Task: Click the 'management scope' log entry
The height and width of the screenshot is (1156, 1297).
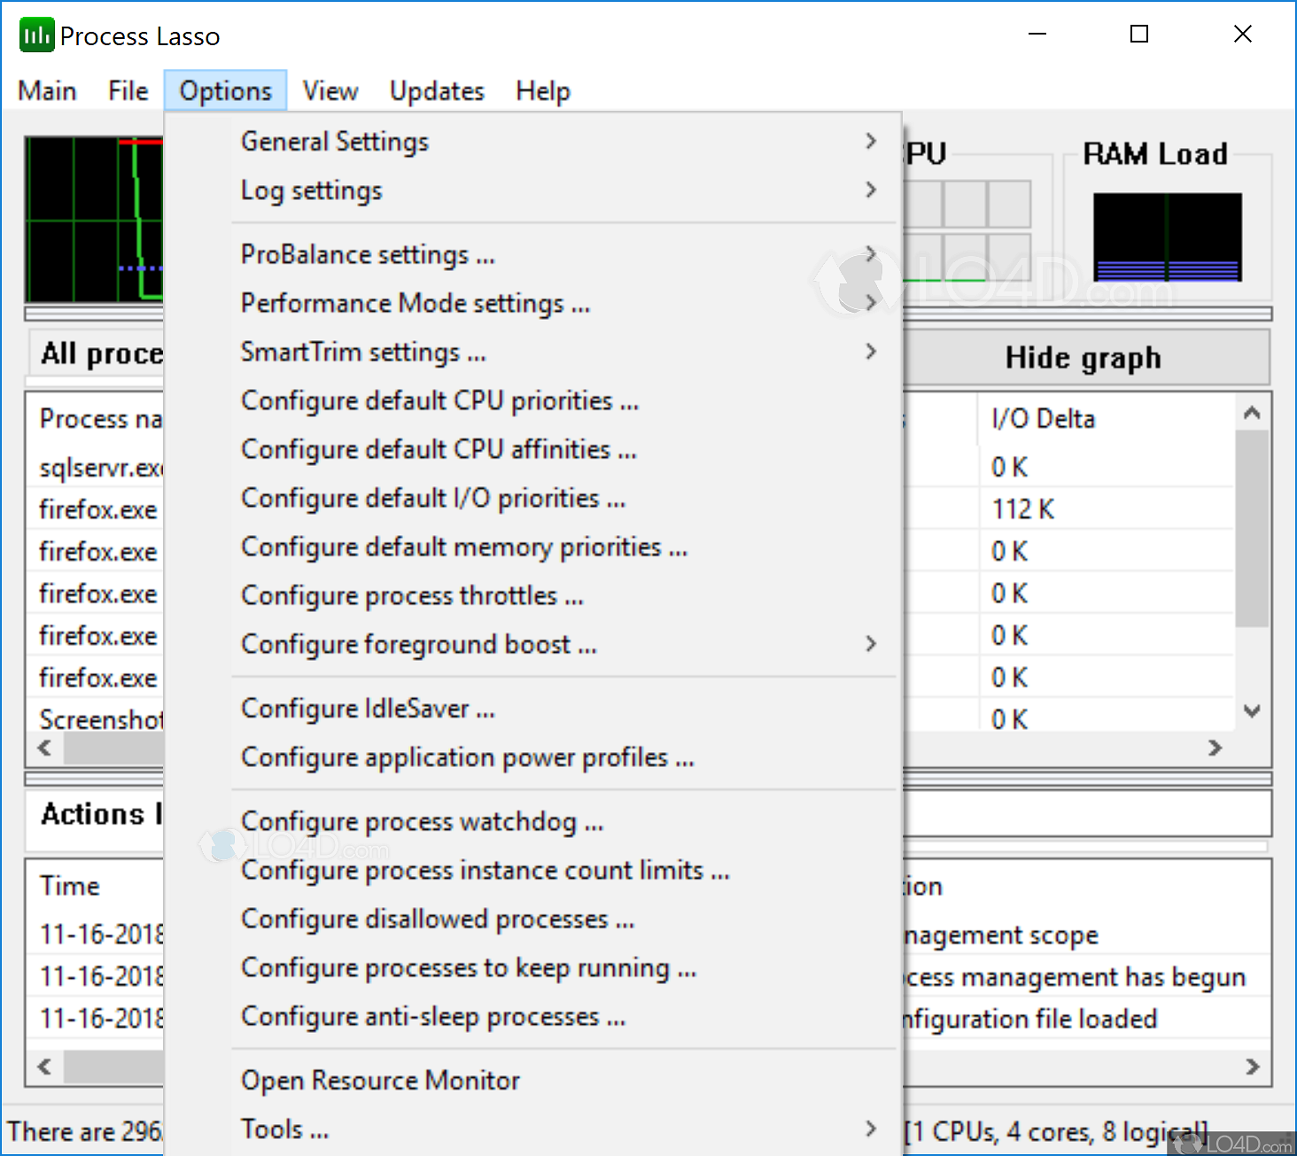Action: (x=1001, y=935)
